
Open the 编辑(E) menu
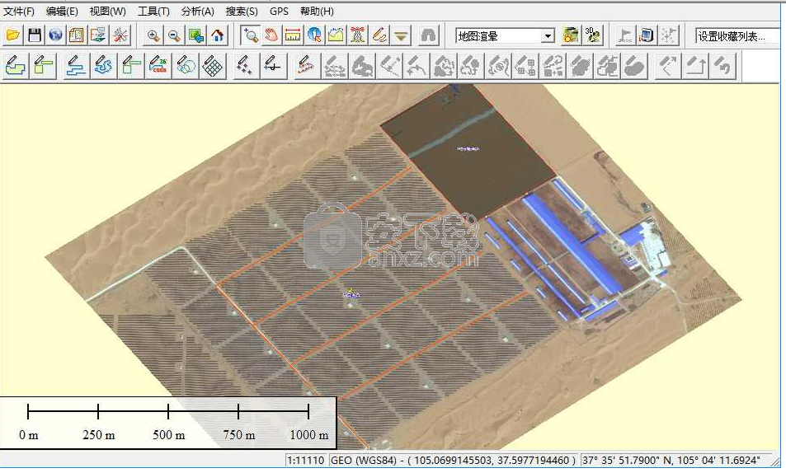[x=62, y=11]
